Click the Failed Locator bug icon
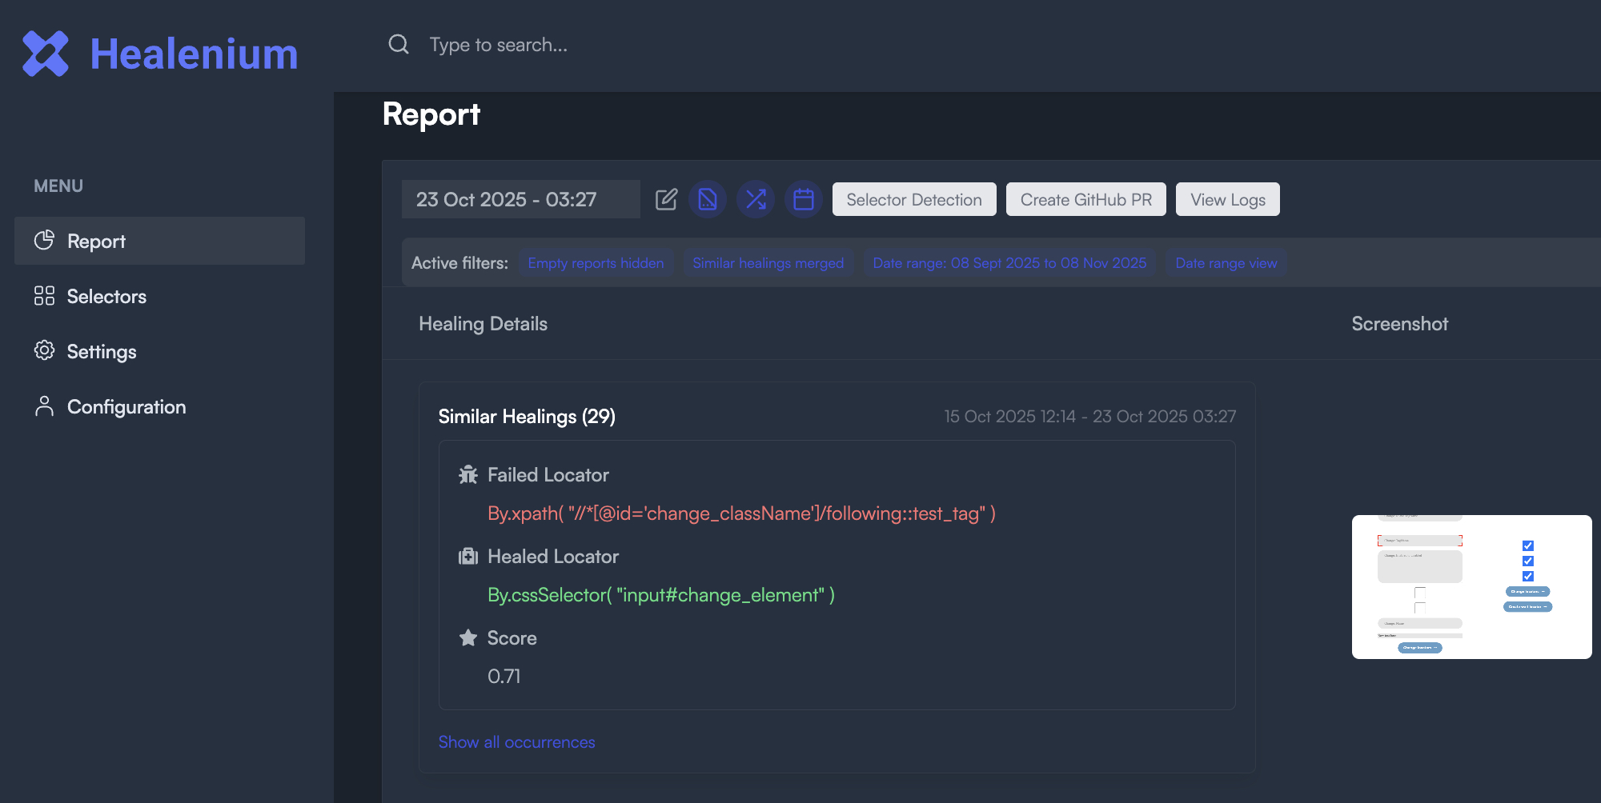 (468, 475)
